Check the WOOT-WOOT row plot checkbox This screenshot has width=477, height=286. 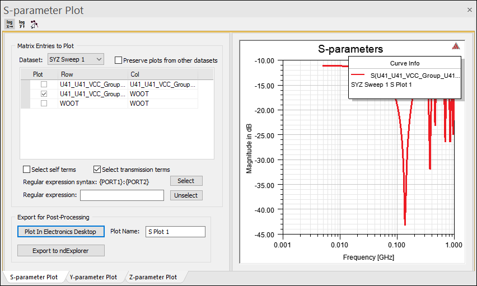coord(44,104)
